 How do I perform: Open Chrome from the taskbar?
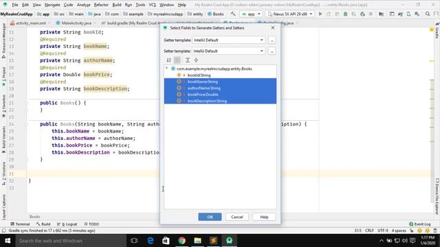pos(181,241)
